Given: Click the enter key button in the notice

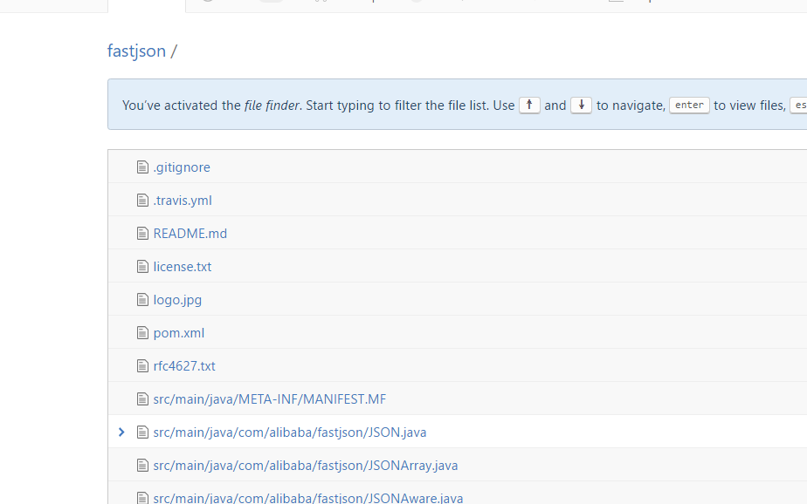Looking at the screenshot, I should [689, 105].
